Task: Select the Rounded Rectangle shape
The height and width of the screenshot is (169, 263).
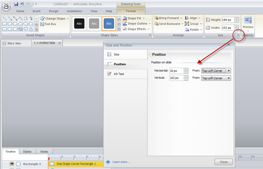Action: pos(10,24)
